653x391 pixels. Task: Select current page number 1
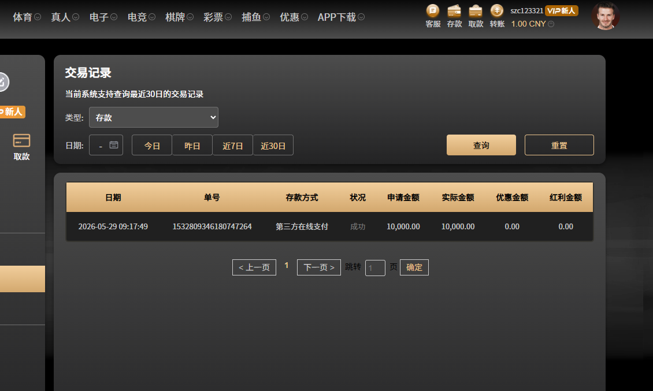point(287,266)
